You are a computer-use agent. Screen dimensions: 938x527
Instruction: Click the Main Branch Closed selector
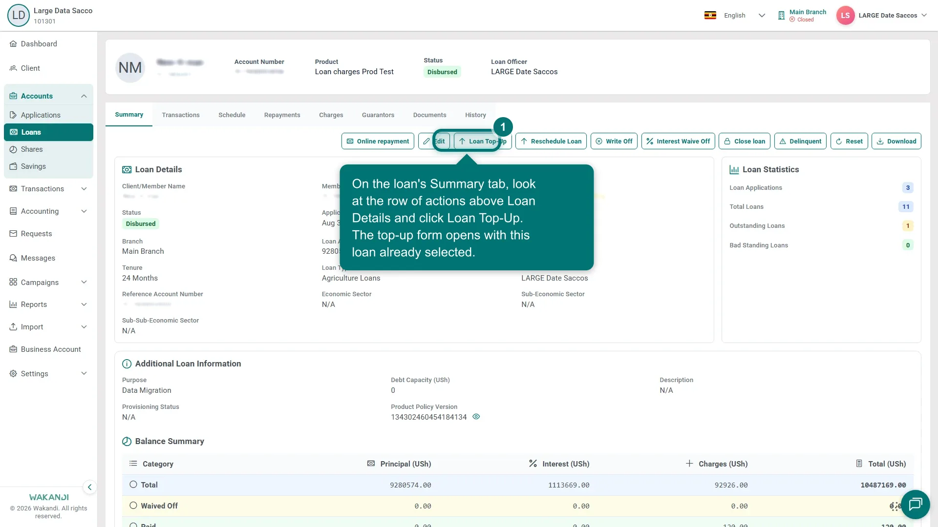(802, 16)
